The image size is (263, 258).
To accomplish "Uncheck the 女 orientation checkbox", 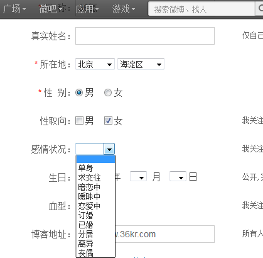I will pyautogui.click(x=108, y=121).
